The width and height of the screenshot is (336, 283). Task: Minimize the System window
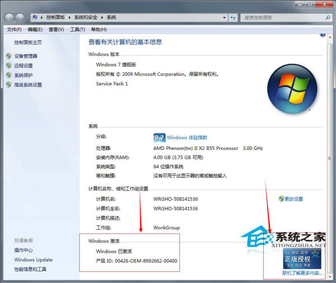(x=300, y=4)
